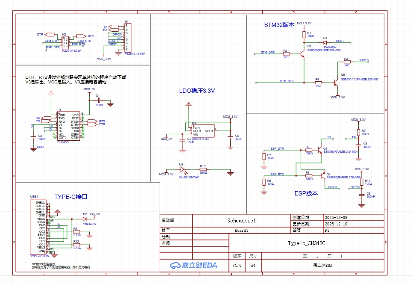
Task: Select the Q4 transistor near GPIO0
Action: (x=323, y=176)
